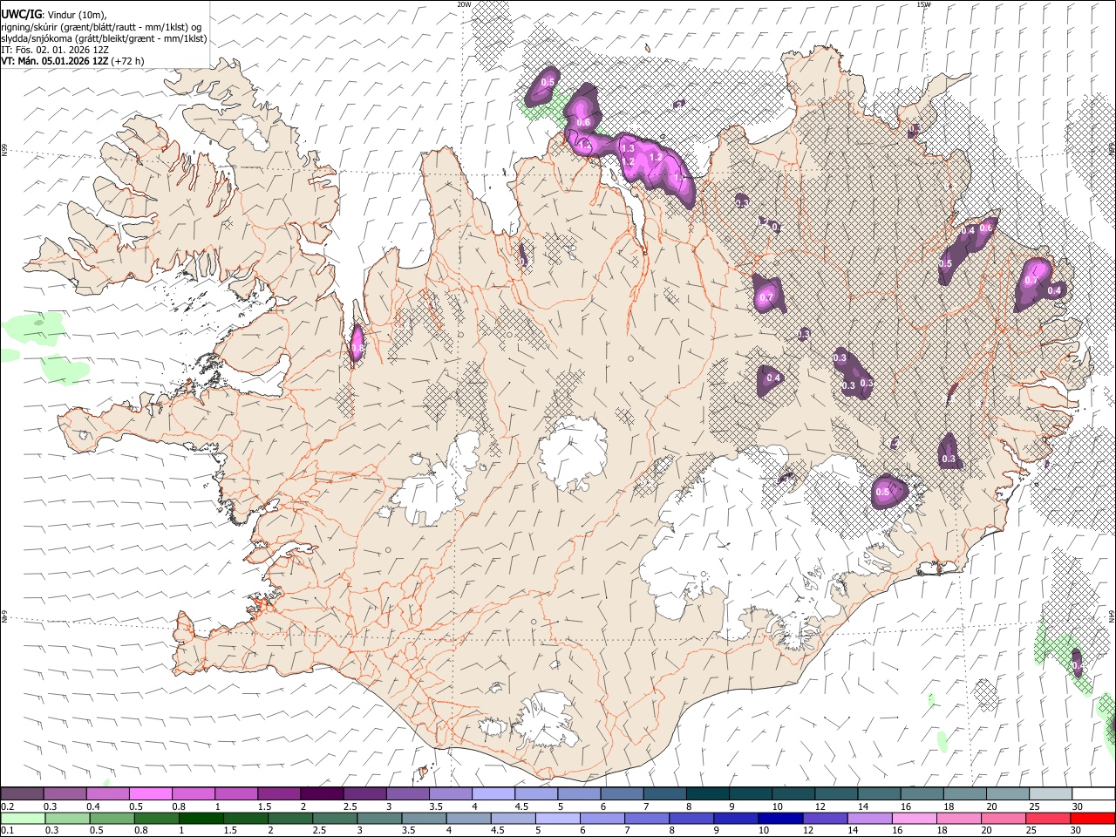The width and height of the screenshot is (1116, 837).
Task: Select bottom legend swatch between 4.5 and 5
Action: [513, 818]
